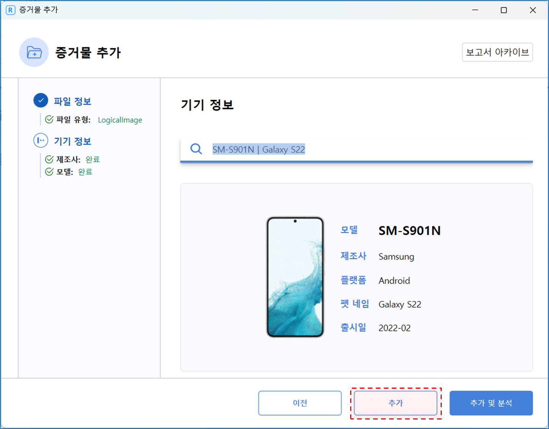Click the 기기 정보 in-progress step icon
Image resolution: width=549 pixels, height=429 pixels.
pyautogui.click(x=41, y=141)
